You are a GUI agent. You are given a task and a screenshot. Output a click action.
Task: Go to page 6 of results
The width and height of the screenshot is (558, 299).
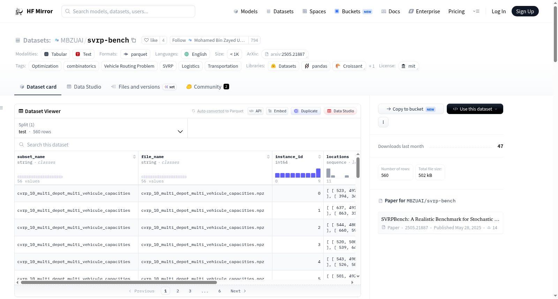220,291
